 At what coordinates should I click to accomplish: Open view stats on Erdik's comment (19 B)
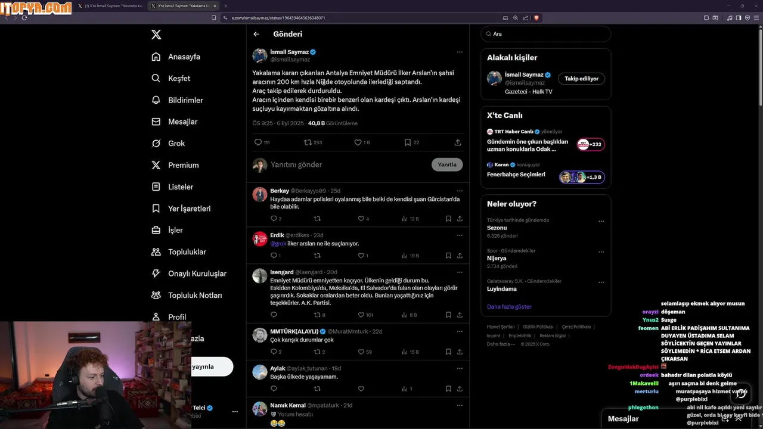tap(410, 256)
